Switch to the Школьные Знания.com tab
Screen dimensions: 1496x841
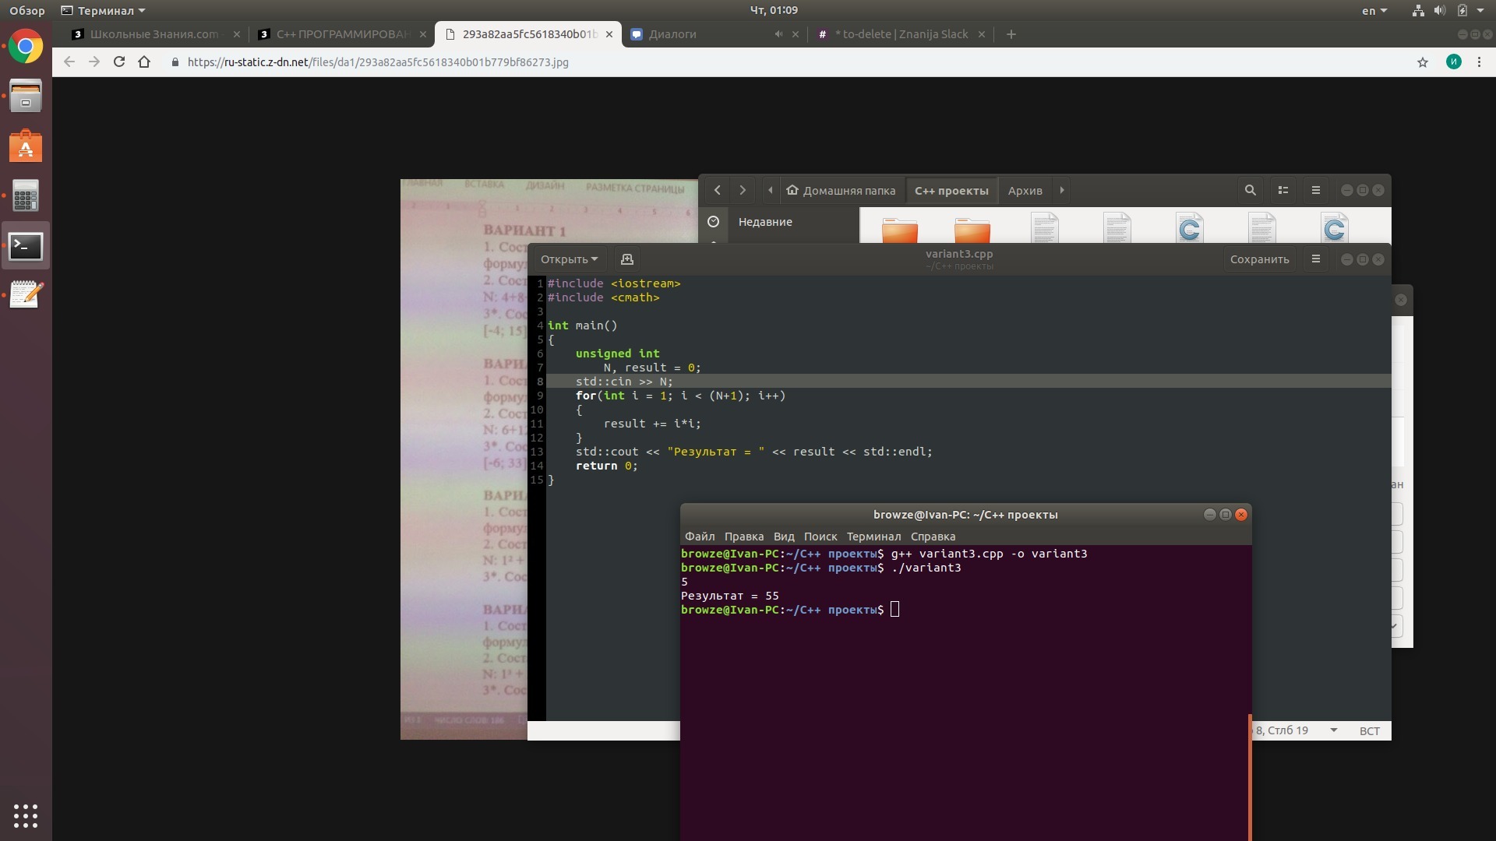pos(154,34)
